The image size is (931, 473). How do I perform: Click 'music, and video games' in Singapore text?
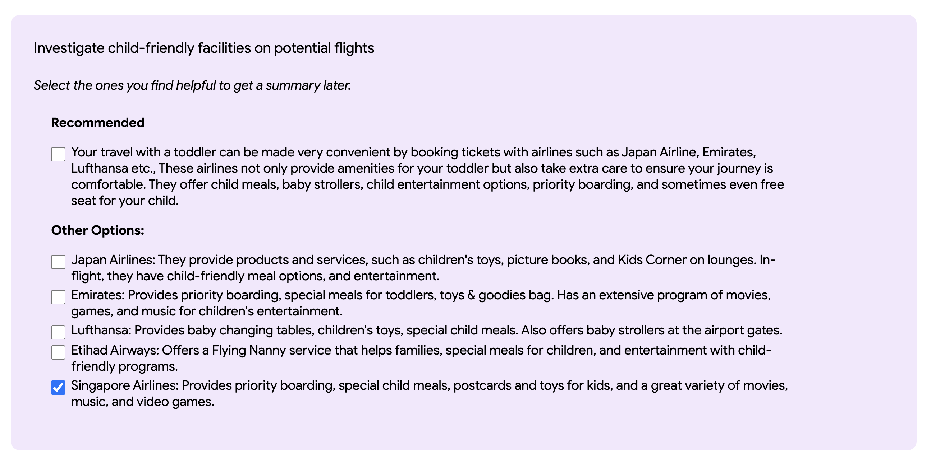coord(142,402)
